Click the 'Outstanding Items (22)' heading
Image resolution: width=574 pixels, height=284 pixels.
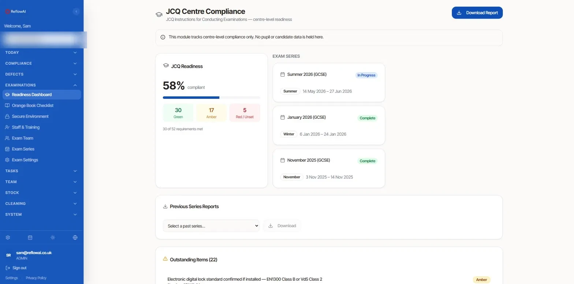point(194,259)
